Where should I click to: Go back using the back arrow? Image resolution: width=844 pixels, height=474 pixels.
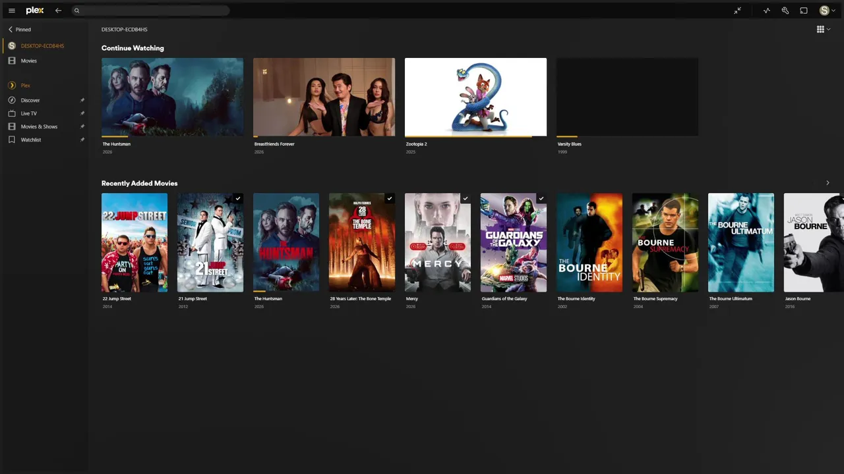59,11
